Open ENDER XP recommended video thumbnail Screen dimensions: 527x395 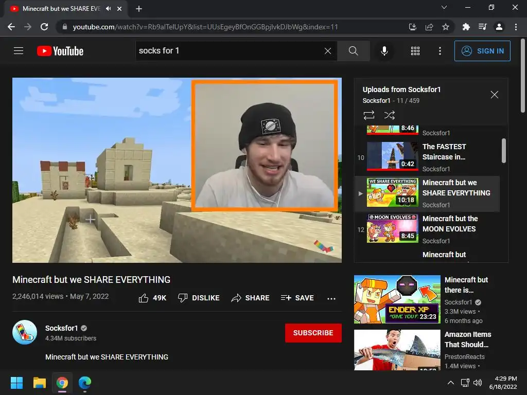[397, 299]
